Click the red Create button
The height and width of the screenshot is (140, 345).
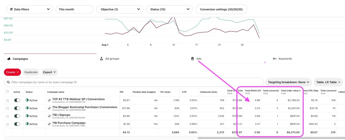12,72
